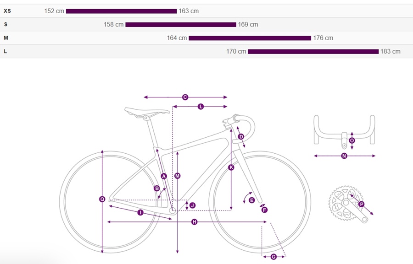Click the C marker above the bike

tap(185, 97)
